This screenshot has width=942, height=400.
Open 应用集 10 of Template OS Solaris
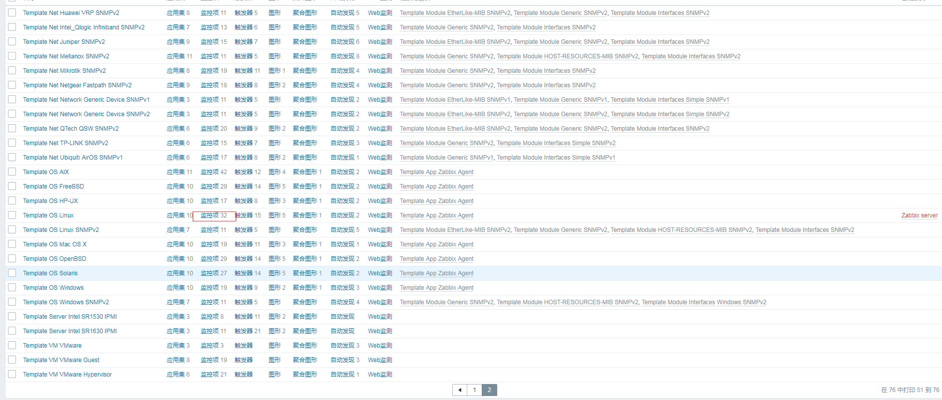click(x=180, y=273)
